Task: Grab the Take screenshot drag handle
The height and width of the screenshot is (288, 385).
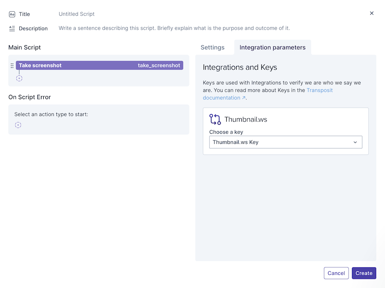Action: (12, 66)
